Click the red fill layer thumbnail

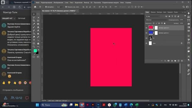(x=151, y=28)
